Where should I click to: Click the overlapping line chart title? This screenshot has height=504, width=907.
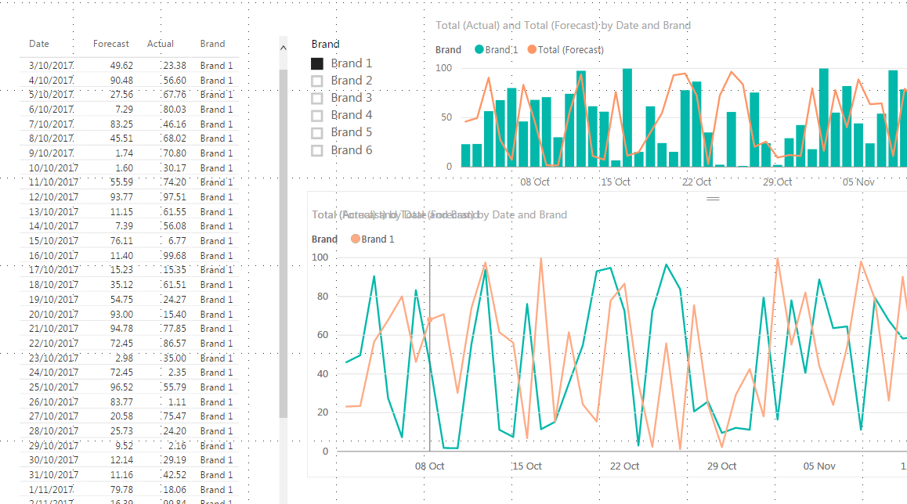click(439, 215)
